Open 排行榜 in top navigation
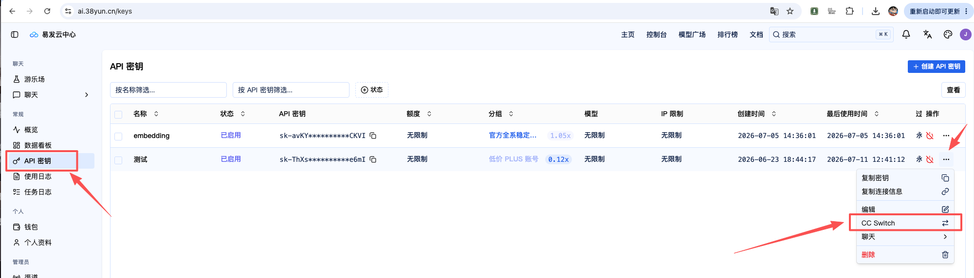The width and height of the screenshot is (974, 278). tap(728, 35)
